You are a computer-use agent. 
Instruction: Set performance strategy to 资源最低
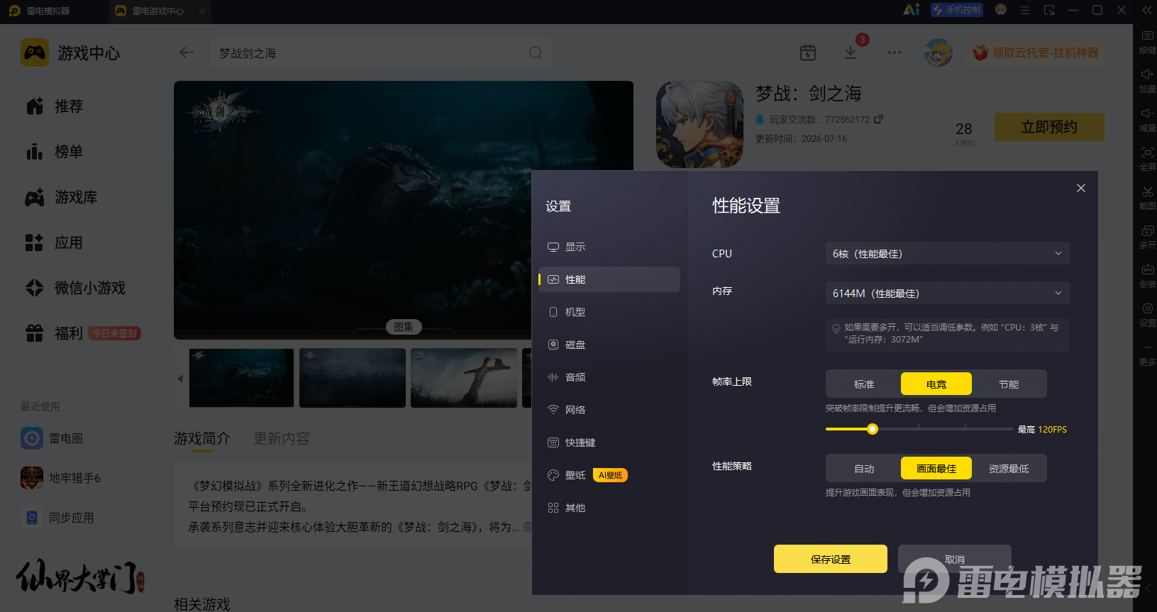[1009, 469]
